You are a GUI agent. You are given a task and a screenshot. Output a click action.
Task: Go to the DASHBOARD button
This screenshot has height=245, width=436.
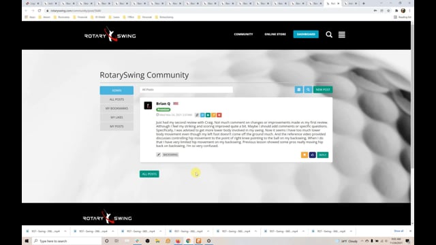(x=306, y=34)
